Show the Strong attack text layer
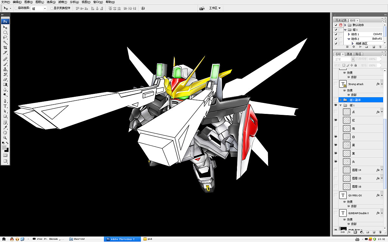The height and width of the screenshot is (242, 388). (x=336, y=84)
